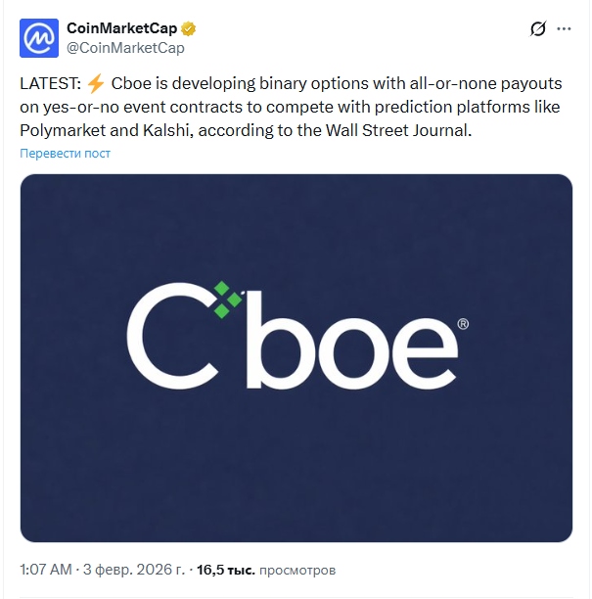This screenshot has width=592, height=599.
Task: Click the @CoinMarketCap handle
Action: tap(124, 47)
